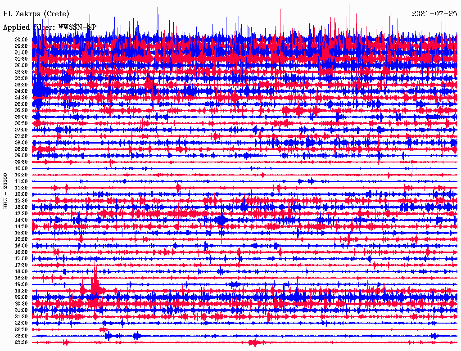Click the 18:30 time label
The width and height of the screenshot is (461, 351).
coord(21,278)
